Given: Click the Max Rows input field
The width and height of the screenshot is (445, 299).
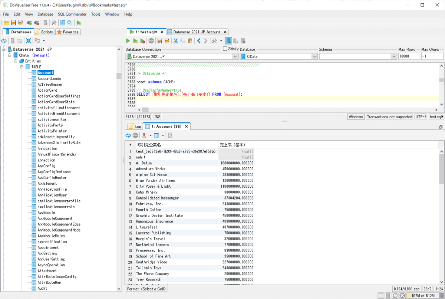Looking at the screenshot, I should (x=409, y=56).
